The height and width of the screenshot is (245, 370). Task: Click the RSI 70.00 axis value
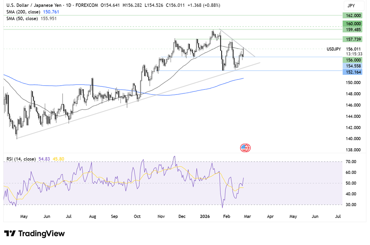pyautogui.click(x=351, y=162)
